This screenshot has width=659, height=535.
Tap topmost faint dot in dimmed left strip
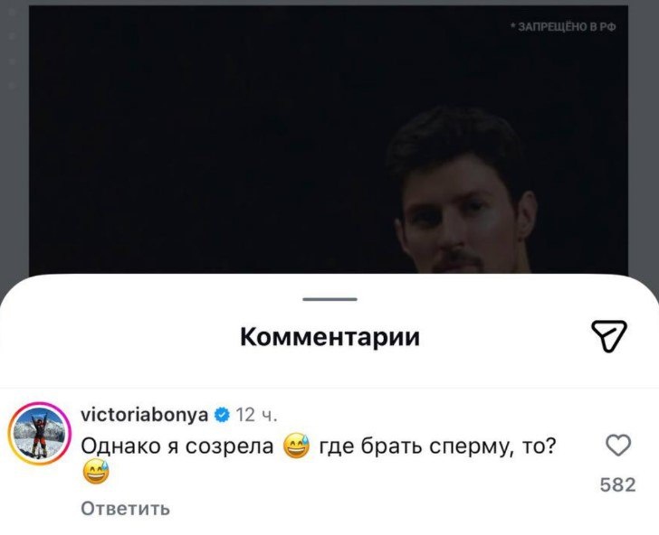[12, 13]
